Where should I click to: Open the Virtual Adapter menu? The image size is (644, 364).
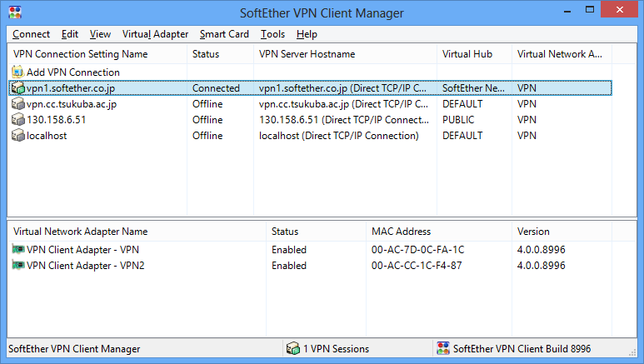154,34
